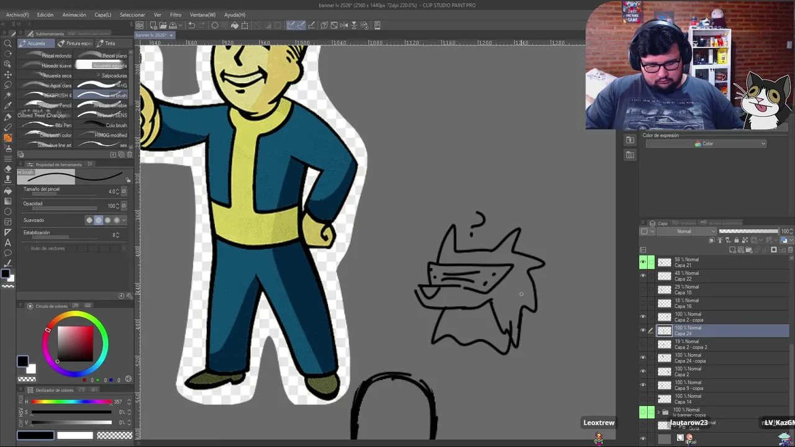Open the layer blending mode Normal dropdown

point(686,232)
